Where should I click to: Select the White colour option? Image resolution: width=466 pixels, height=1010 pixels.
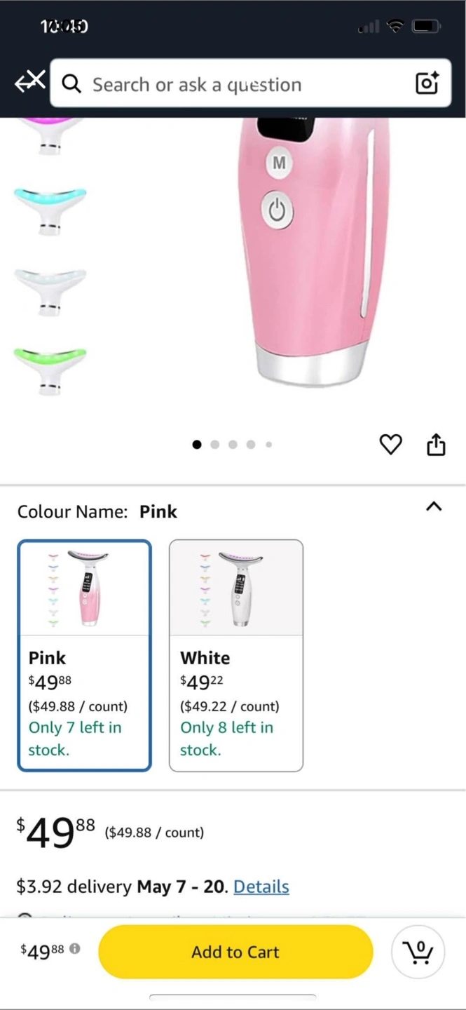point(236,655)
